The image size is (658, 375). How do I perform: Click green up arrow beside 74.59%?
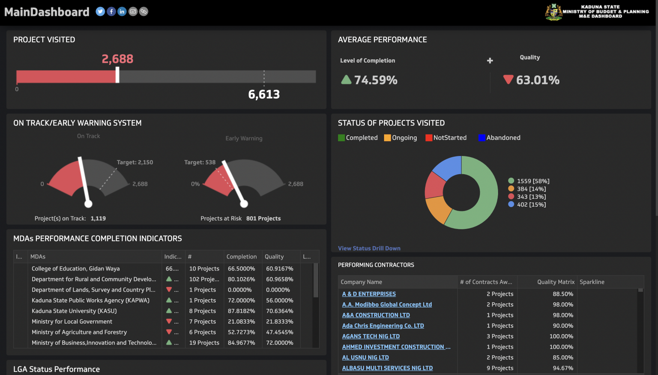click(346, 80)
